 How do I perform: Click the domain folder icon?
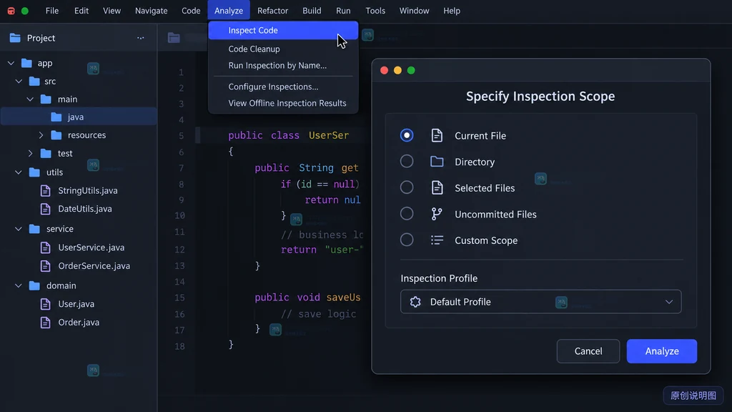coord(34,285)
